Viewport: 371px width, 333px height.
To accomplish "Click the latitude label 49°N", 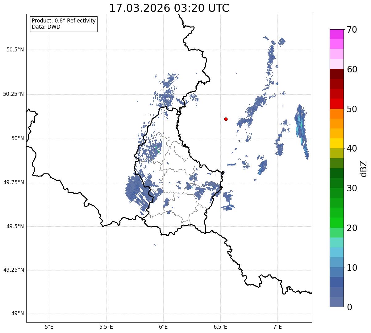I will pos(18,314).
